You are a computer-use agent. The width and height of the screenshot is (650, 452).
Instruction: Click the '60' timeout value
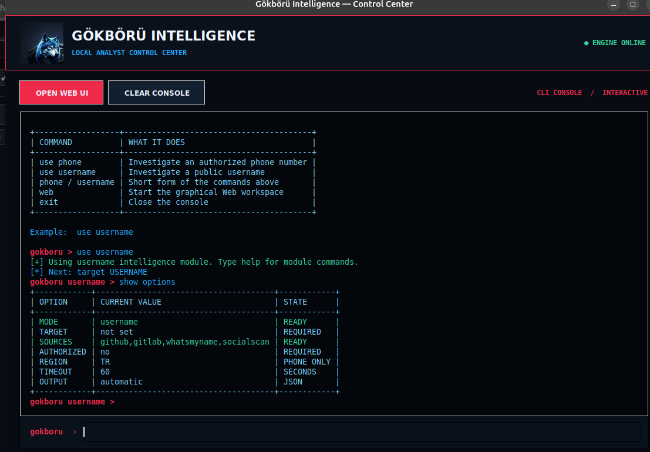click(x=105, y=372)
